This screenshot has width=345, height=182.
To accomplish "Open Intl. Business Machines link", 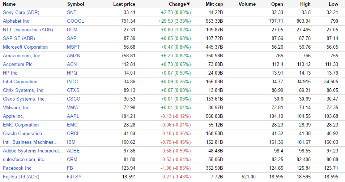I will [x=30, y=142].
